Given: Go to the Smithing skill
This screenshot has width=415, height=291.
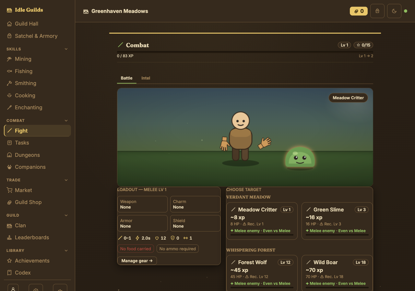Looking at the screenshot, I should click(x=37, y=83).
